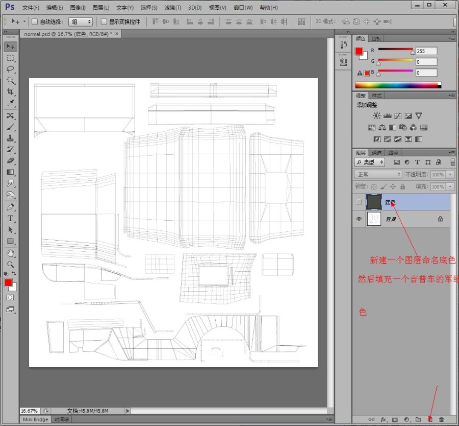
Task: Select the Move tool in the toolbox
Action: coord(10,46)
